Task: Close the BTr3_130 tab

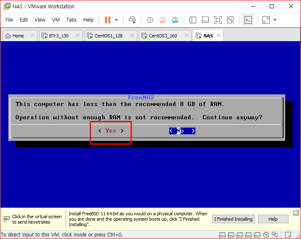Action: click(x=78, y=35)
